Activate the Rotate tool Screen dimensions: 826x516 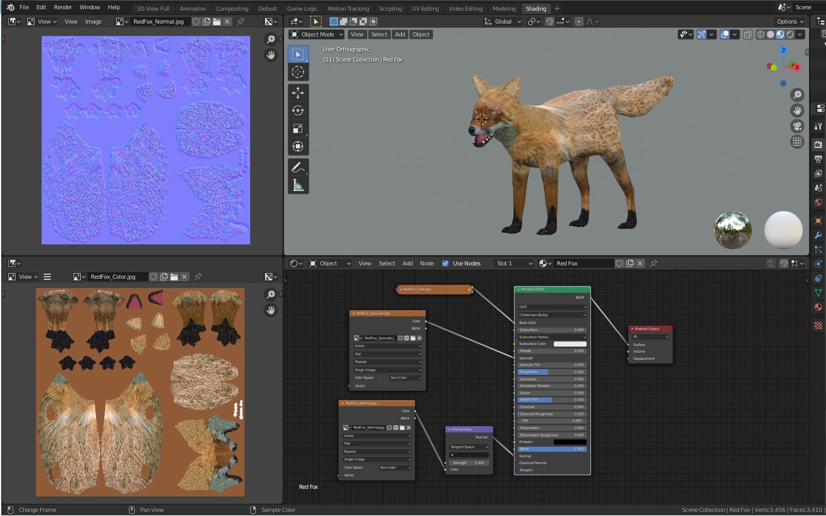point(298,110)
